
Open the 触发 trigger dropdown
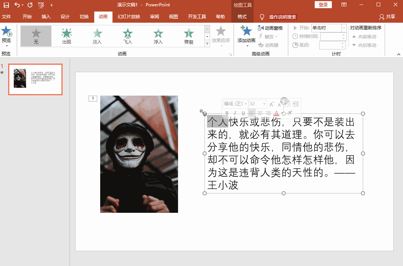click(268, 36)
